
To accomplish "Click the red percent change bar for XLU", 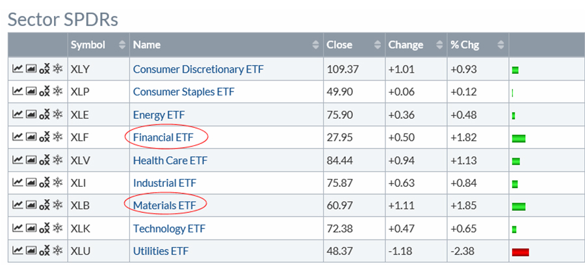I will (x=520, y=252).
